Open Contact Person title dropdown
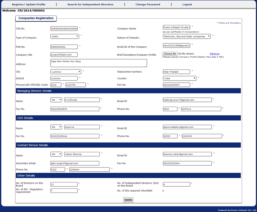The width and height of the screenshot is (257, 212). tap(56, 154)
